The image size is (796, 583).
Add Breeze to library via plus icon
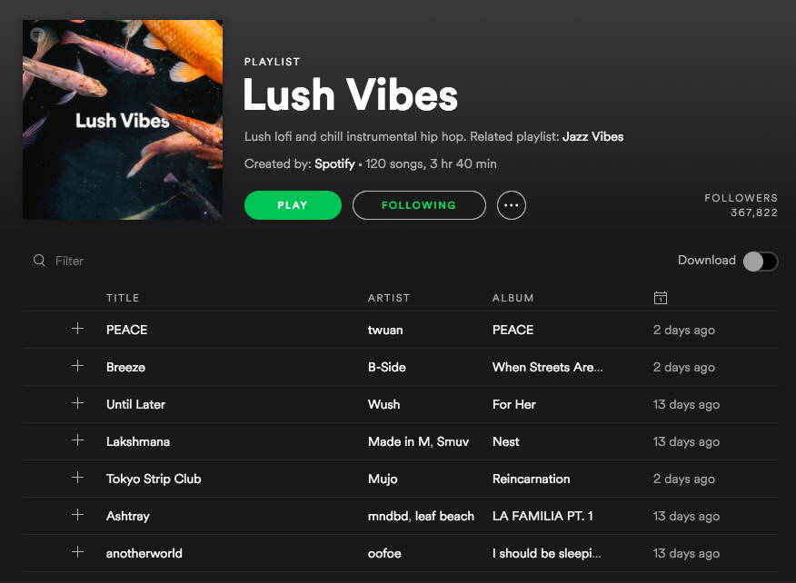click(x=77, y=366)
